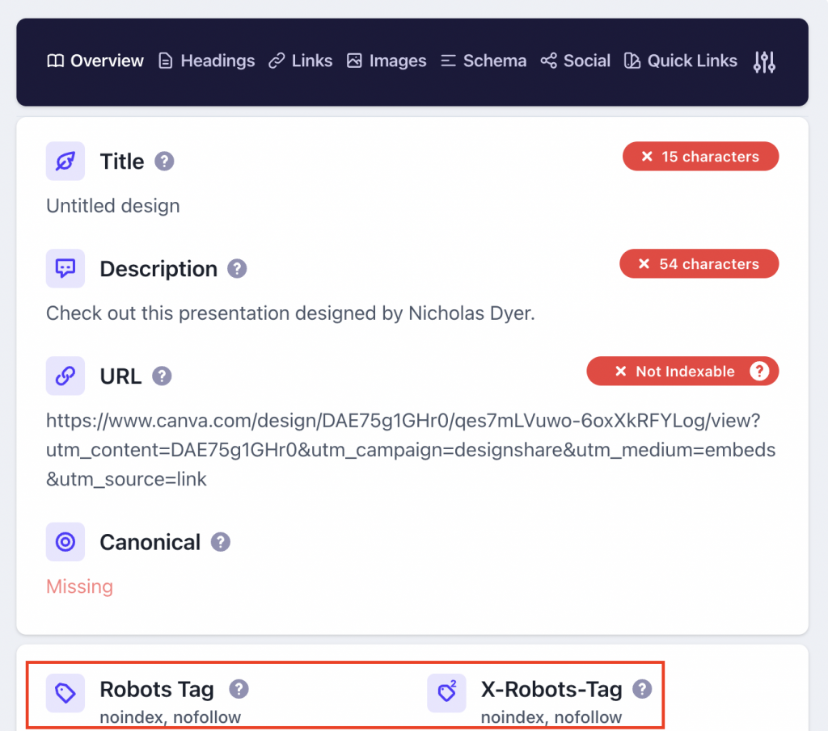Screen dimensions: 828x731
Task: Open the Overview tab
Action: coord(95,61)
